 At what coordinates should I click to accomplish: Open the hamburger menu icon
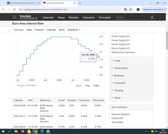tap(14, 17)
